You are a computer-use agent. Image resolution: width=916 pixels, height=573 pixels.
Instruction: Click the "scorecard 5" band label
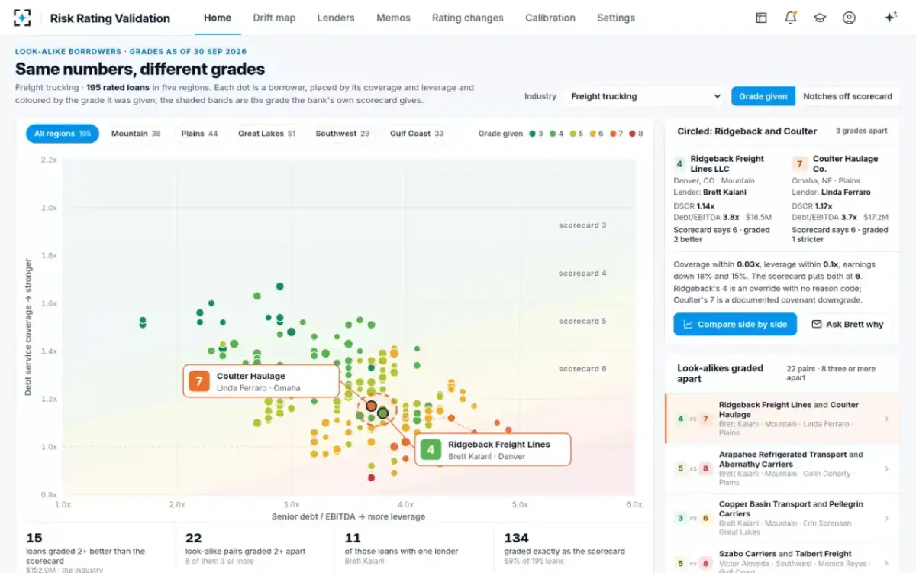[582, 321]
